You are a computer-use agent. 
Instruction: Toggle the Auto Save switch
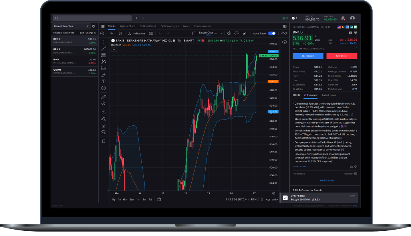coord(272,33)
